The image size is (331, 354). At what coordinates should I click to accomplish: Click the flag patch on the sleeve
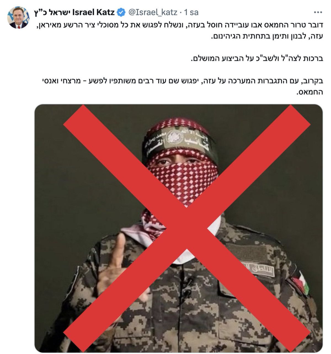(300, 283)
